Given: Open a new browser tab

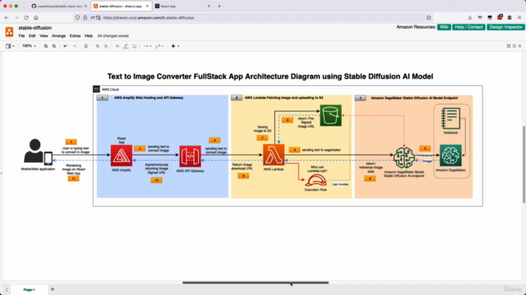Looking at the screenshot, I should click(x=219, y=6).
